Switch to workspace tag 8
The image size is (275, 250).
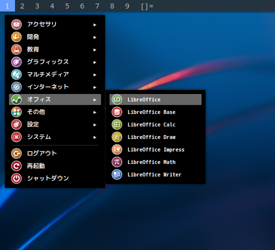click(x=112, y=6)
